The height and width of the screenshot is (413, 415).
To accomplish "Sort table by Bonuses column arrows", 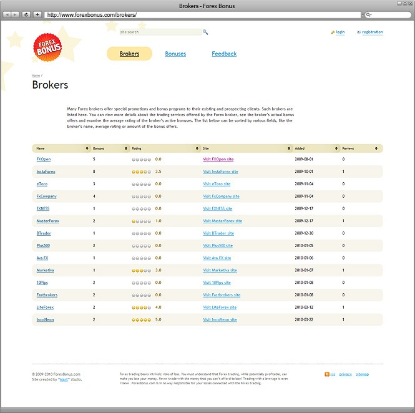I will click(126, 148).
